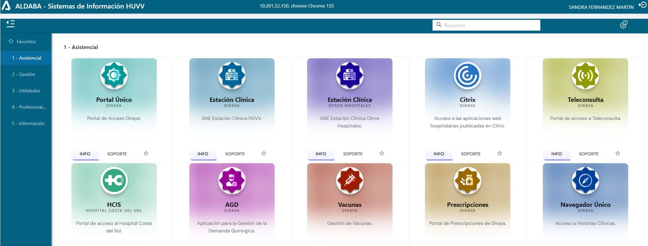Select INFO tab on Otros Hospitales card

pos(321,154)
